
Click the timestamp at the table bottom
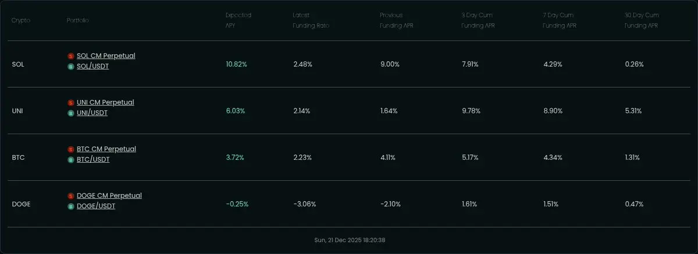[x=348, y=239]
